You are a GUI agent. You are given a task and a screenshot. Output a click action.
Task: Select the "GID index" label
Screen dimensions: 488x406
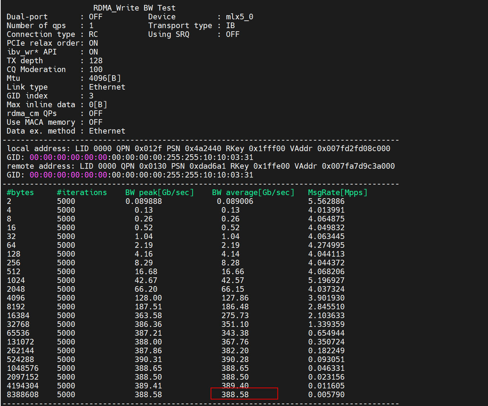[x=27, y=96]
